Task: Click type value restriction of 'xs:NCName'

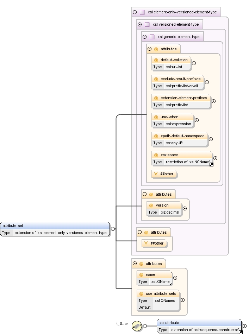Action: (188, 162)
